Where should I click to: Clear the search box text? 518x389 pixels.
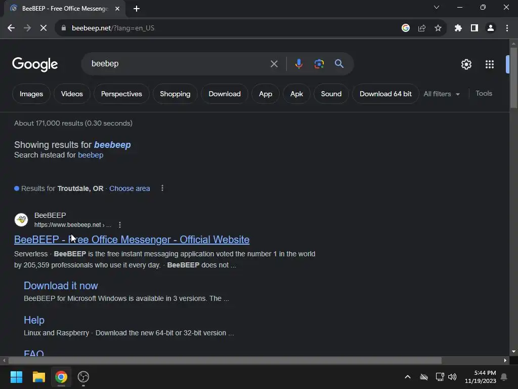coord(274,64)
